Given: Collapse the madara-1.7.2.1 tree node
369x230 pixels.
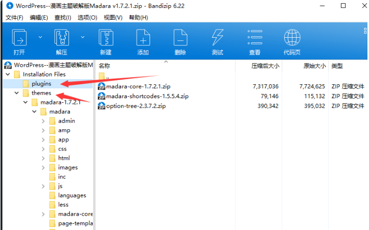Looking at the screenshot, I should click(x=25, y=102).
